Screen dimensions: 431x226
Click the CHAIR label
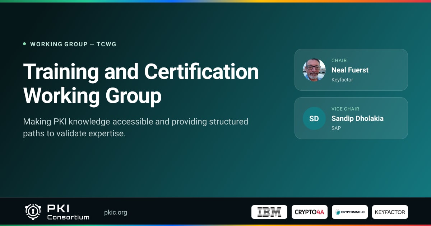pyautogui.click(x=339, y=61)
